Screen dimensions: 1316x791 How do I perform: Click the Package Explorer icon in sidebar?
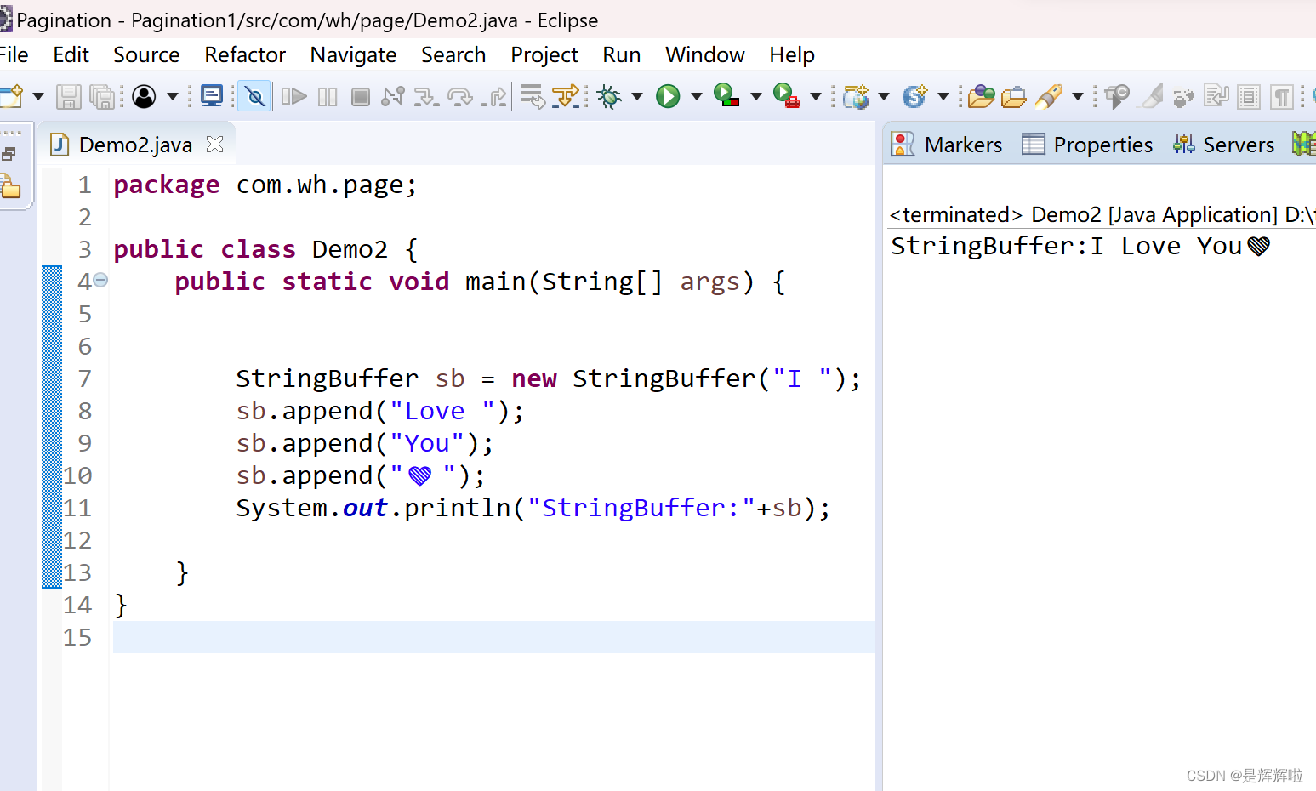tap(10, 186)
